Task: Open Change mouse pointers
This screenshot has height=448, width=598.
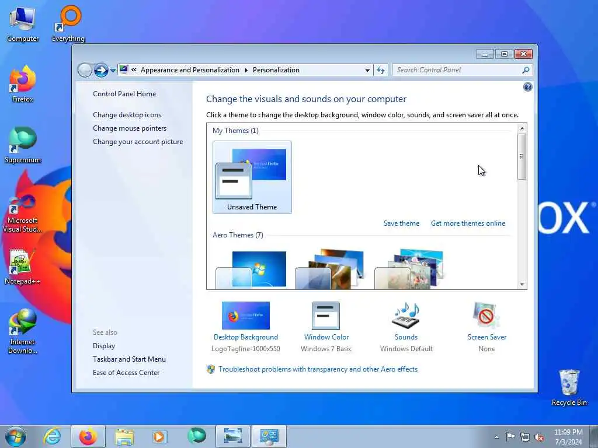Action: pyautogui.click(x=130, y=128)
